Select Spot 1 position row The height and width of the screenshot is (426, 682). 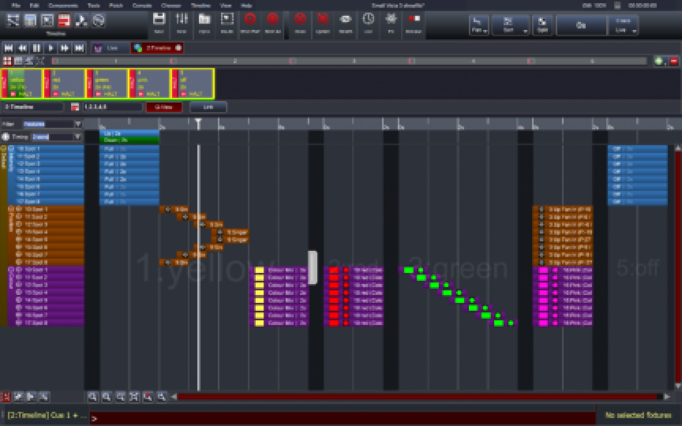(x=49, y=209)
